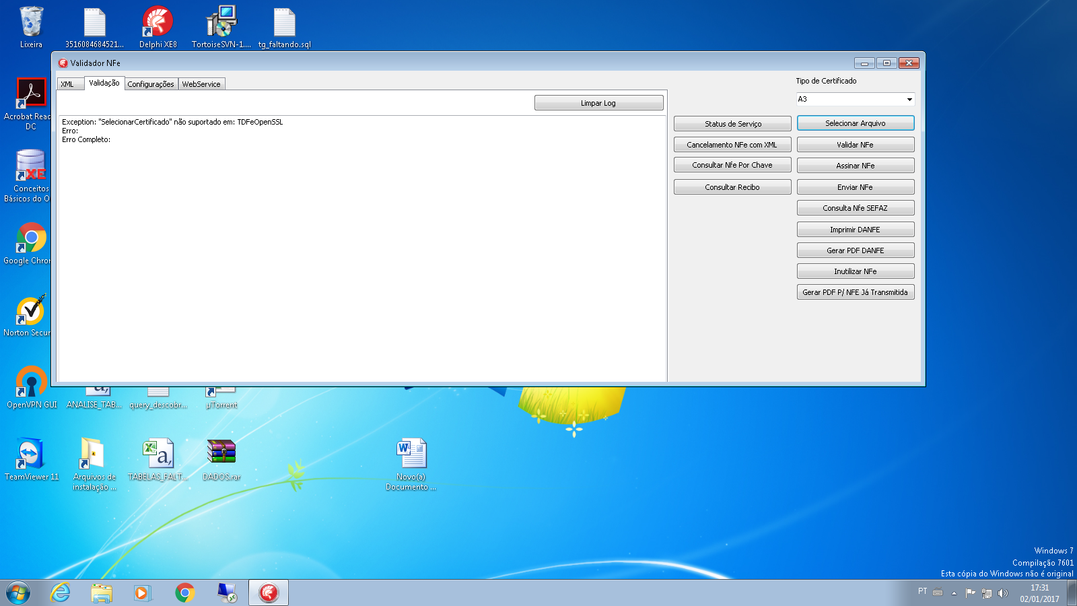Image resolution: width=1077 pixels, height=606 pixels.
Task: Select the XML tab
Action: 67,84
